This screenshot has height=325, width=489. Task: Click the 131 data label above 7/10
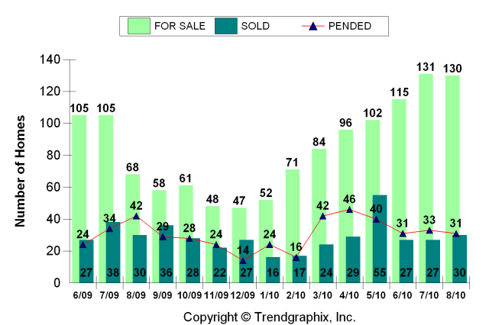pyautogui.click(x=426, y=67)
